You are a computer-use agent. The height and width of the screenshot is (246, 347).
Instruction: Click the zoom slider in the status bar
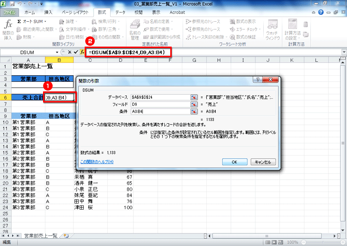point(323,242)
